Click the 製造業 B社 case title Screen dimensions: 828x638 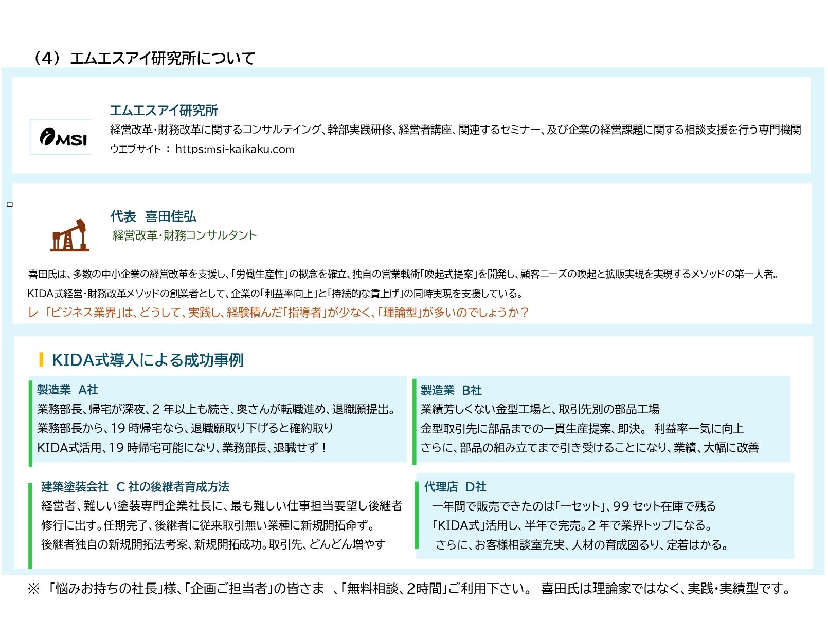click(451, 390)
